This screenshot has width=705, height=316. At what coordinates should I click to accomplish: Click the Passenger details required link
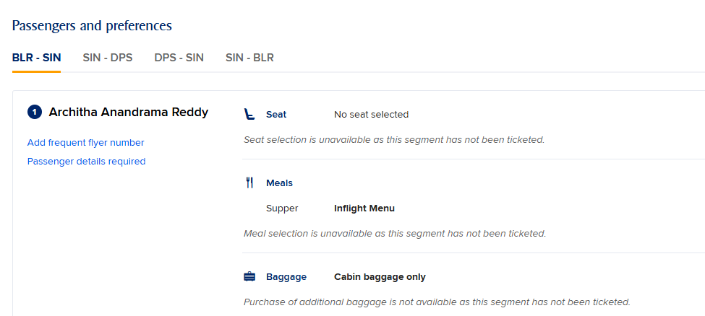[86, 161]
